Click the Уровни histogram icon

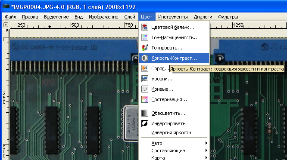coord(145,79)
